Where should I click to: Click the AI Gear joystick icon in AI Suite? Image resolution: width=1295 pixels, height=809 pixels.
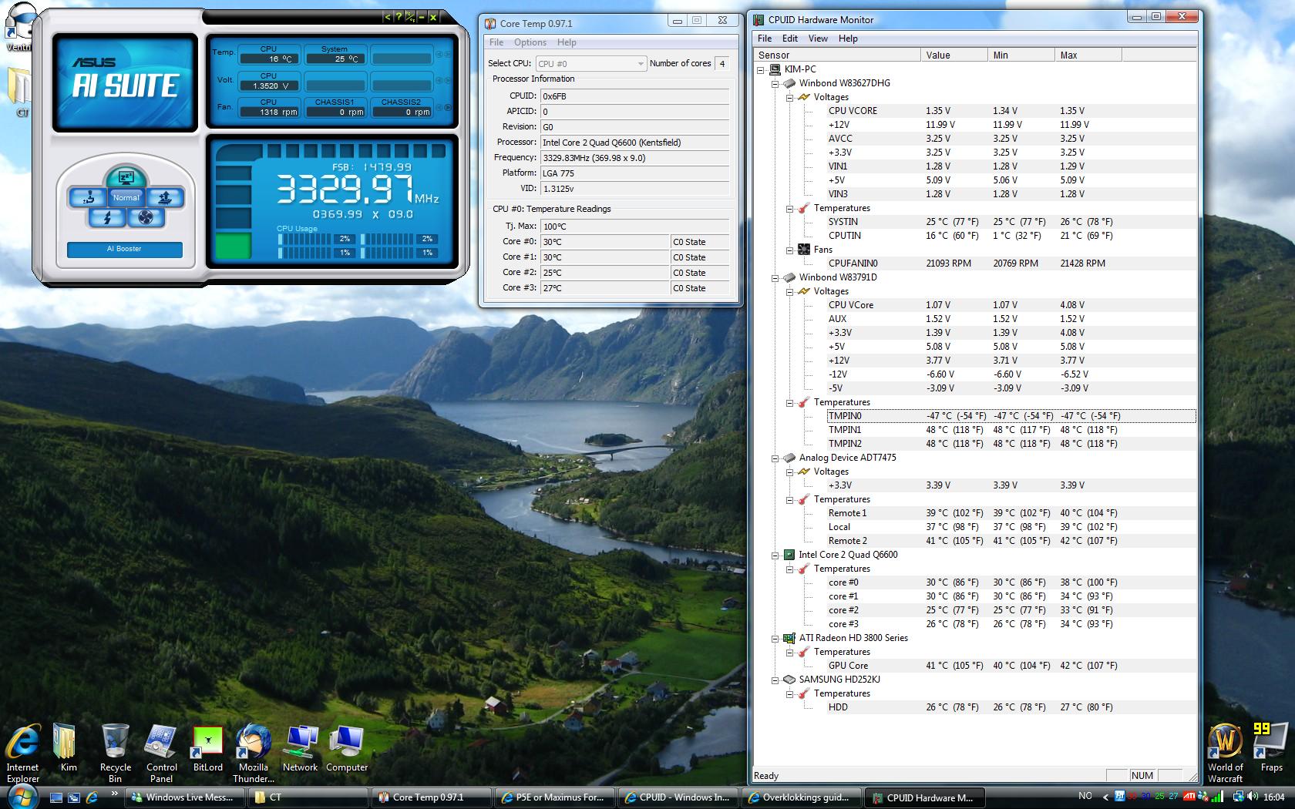(x=89, y=197)
